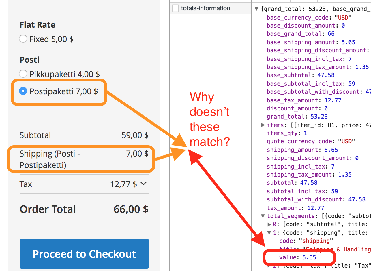Click the base_subtotal: 47.58 line
Viewport: 371px width, 271px height.
point(300,75)
